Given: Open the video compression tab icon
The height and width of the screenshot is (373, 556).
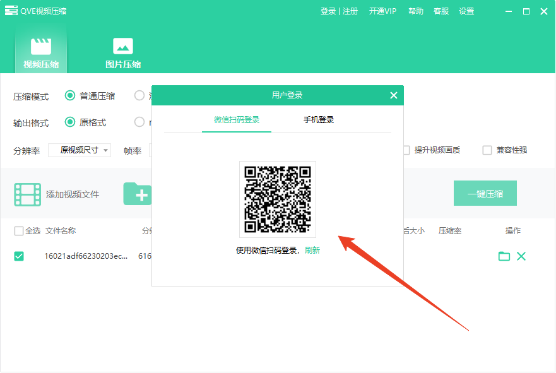Looking at the screenshot, I should 41,47.
